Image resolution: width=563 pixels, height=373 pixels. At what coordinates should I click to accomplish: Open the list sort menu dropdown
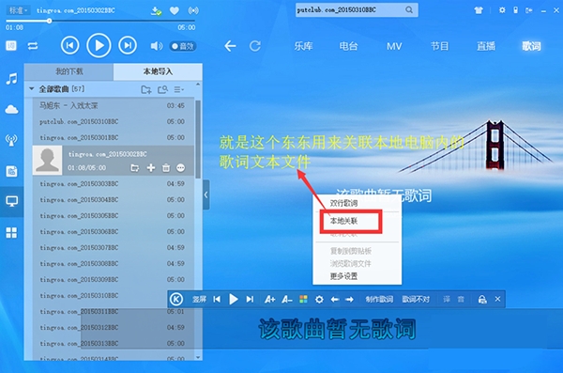(179, 89)
